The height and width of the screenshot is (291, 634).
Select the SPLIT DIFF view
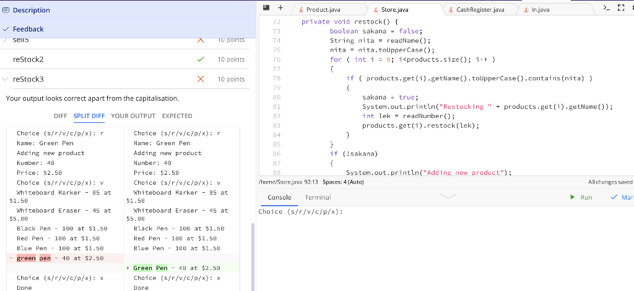click(89, 116)
